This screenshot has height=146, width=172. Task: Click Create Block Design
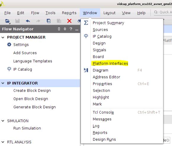32,91
